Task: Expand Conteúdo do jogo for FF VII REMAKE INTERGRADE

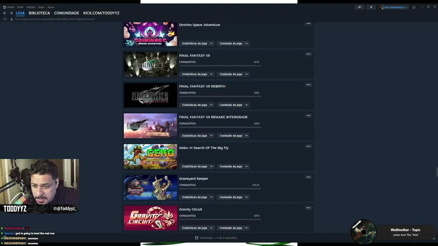Action: click(234, 136)
